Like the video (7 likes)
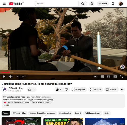Viewport: 127px width, 125px height. [59, 89]
